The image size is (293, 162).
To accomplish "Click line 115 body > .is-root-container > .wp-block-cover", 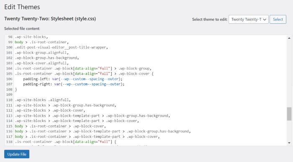I will pos(60,126).
